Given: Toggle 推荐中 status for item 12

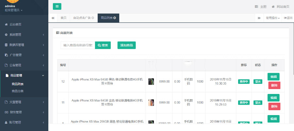Looking at the screenshot, I should [x=244, y=82].
